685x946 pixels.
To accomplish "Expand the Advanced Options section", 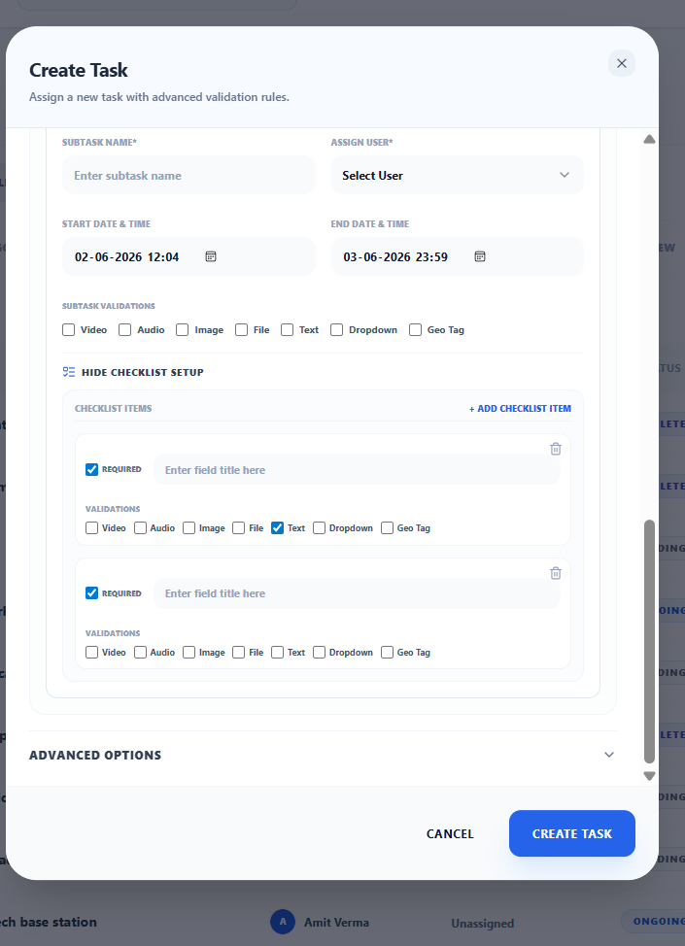I will [323, 755].
